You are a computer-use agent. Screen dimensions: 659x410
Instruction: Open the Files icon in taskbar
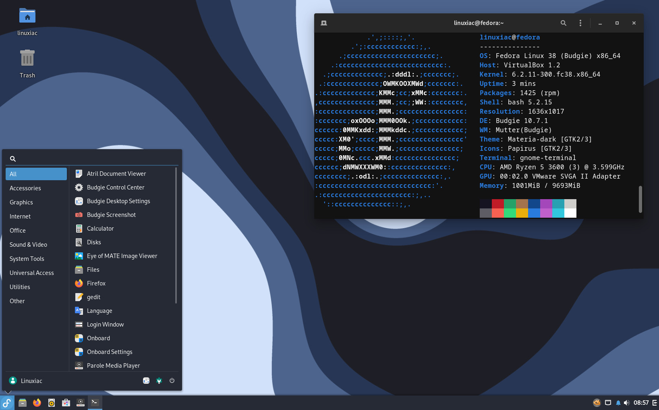pyautogui.click(x=23, y=402)
